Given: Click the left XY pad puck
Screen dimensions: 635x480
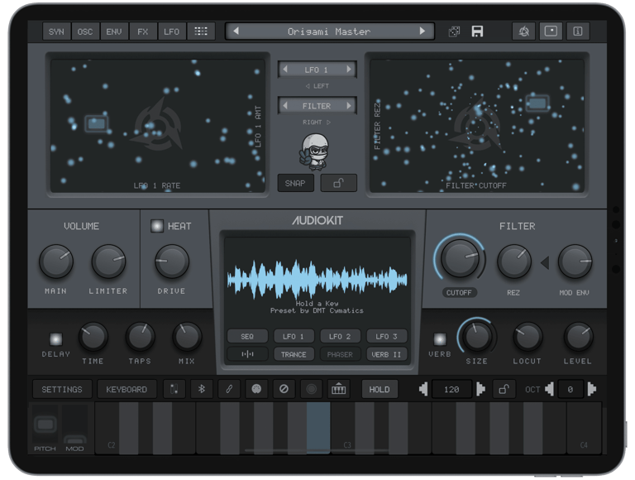Looking at the screenshot, I should tap(97, 123).
